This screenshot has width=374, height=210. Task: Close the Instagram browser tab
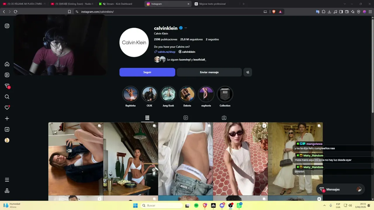188,4
